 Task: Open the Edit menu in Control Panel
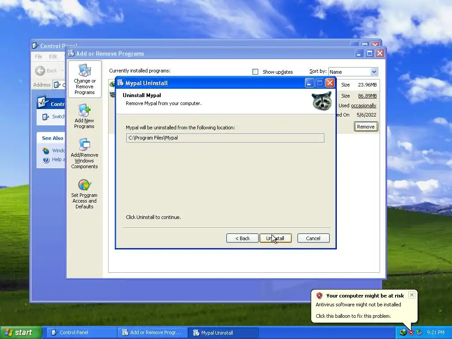coord(53,56)
